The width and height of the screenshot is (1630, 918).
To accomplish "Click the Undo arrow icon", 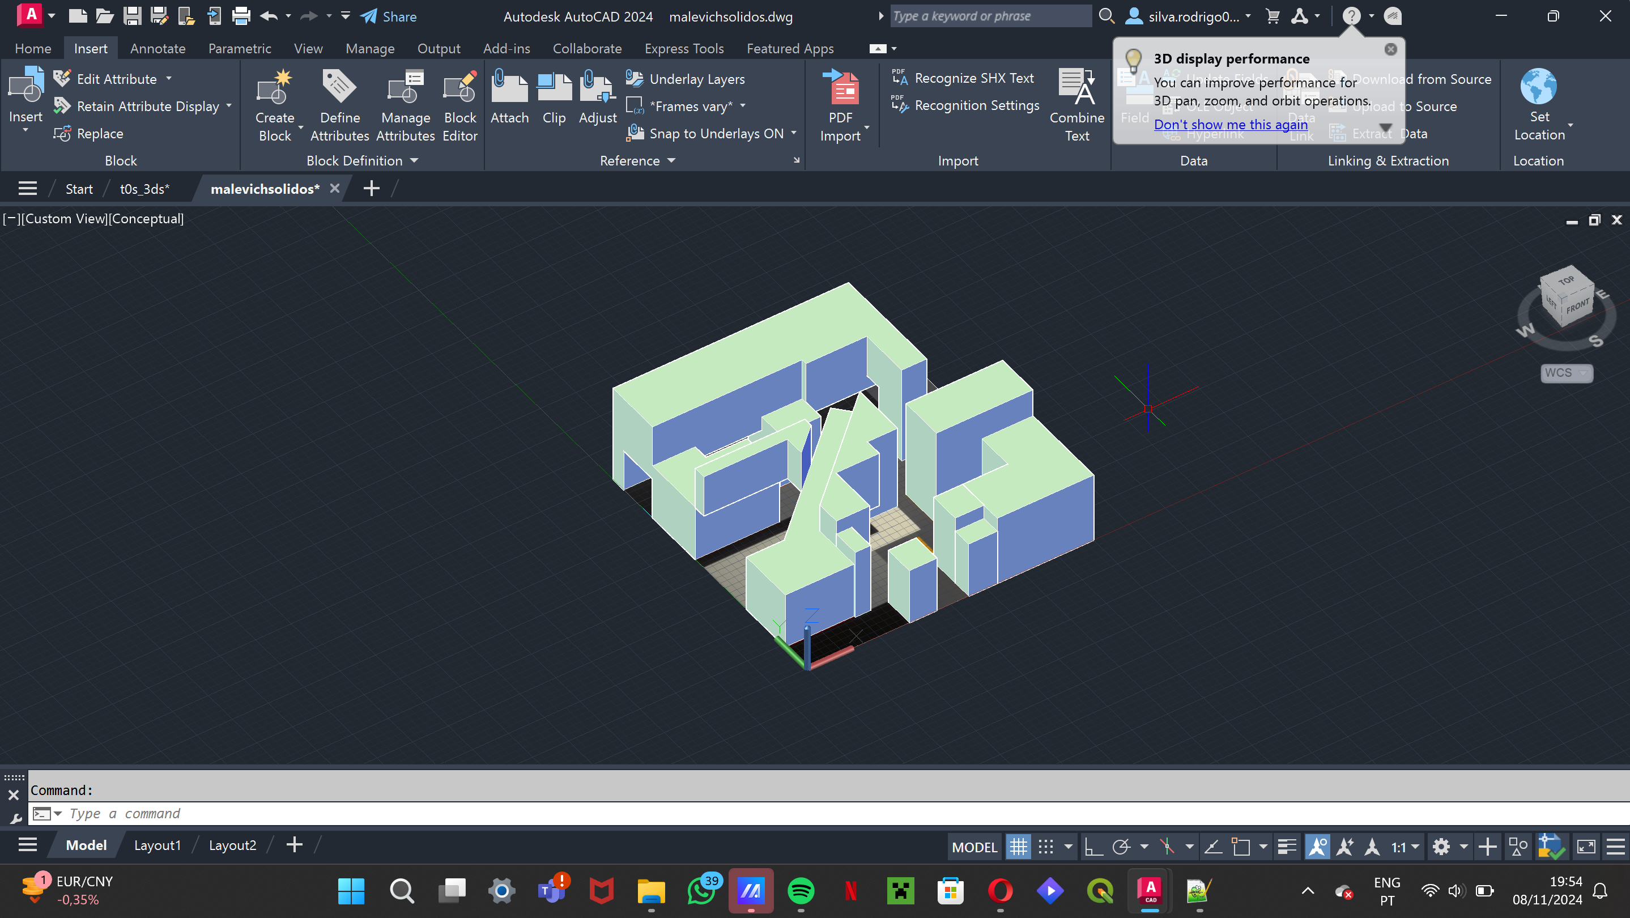I will click(269, 16).
